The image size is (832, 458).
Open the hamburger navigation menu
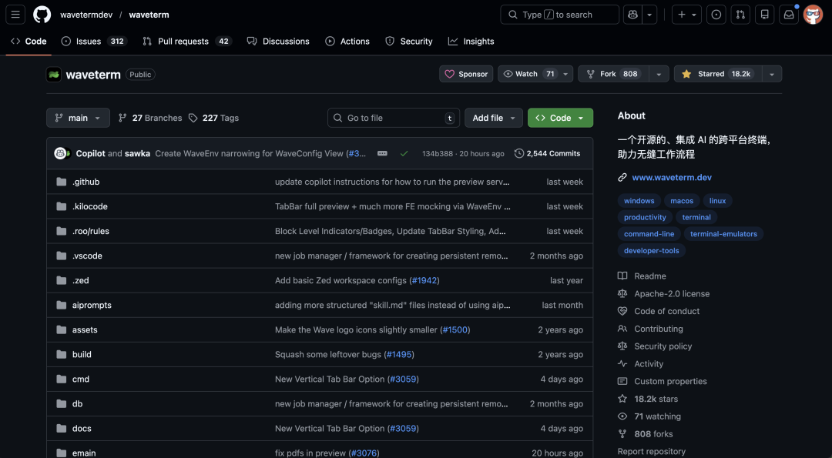[15, 15]
